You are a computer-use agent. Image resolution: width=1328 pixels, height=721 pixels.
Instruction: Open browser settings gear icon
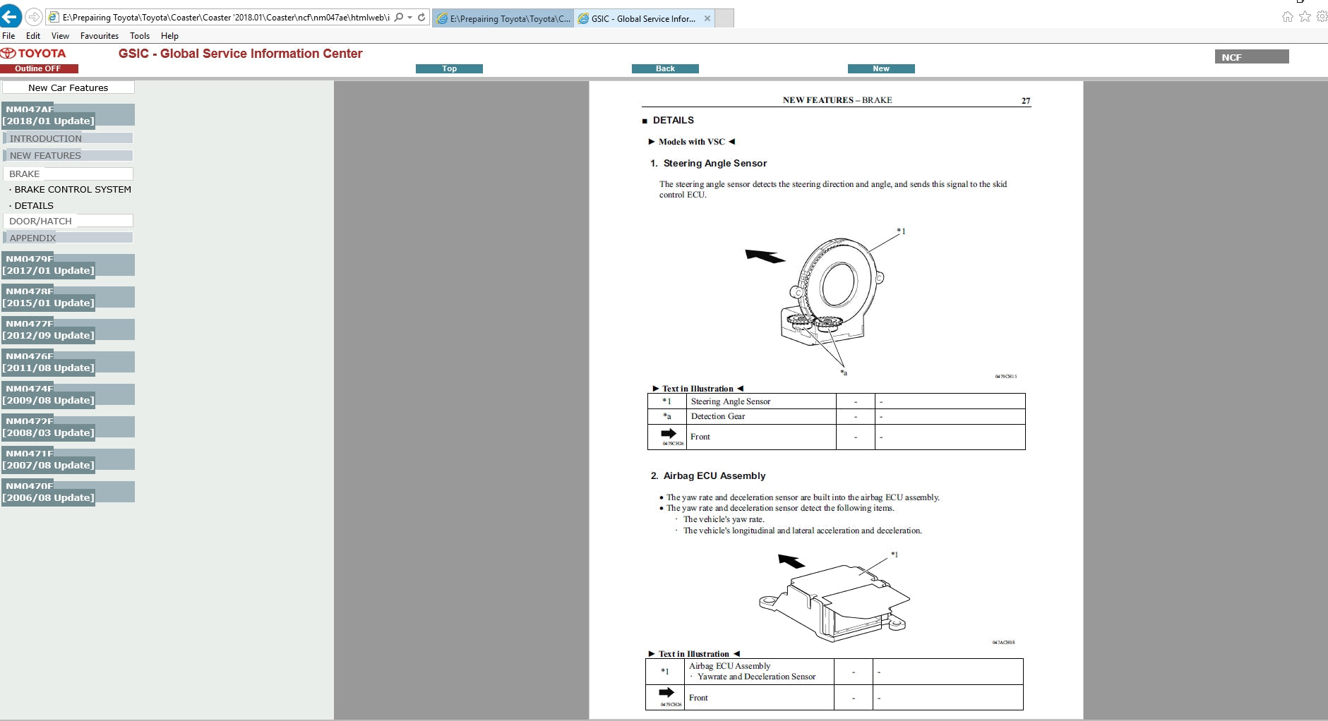1322,17
